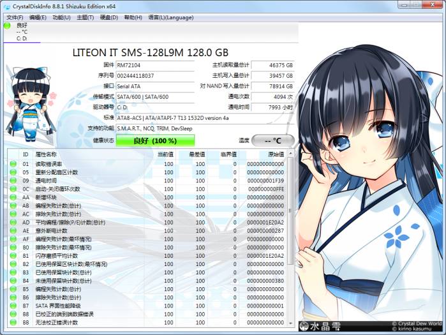Image resolution: width=446 pixels, height=335 pixels.
Task: Click the interface field Serial ATA
Action: coord(155,86)
